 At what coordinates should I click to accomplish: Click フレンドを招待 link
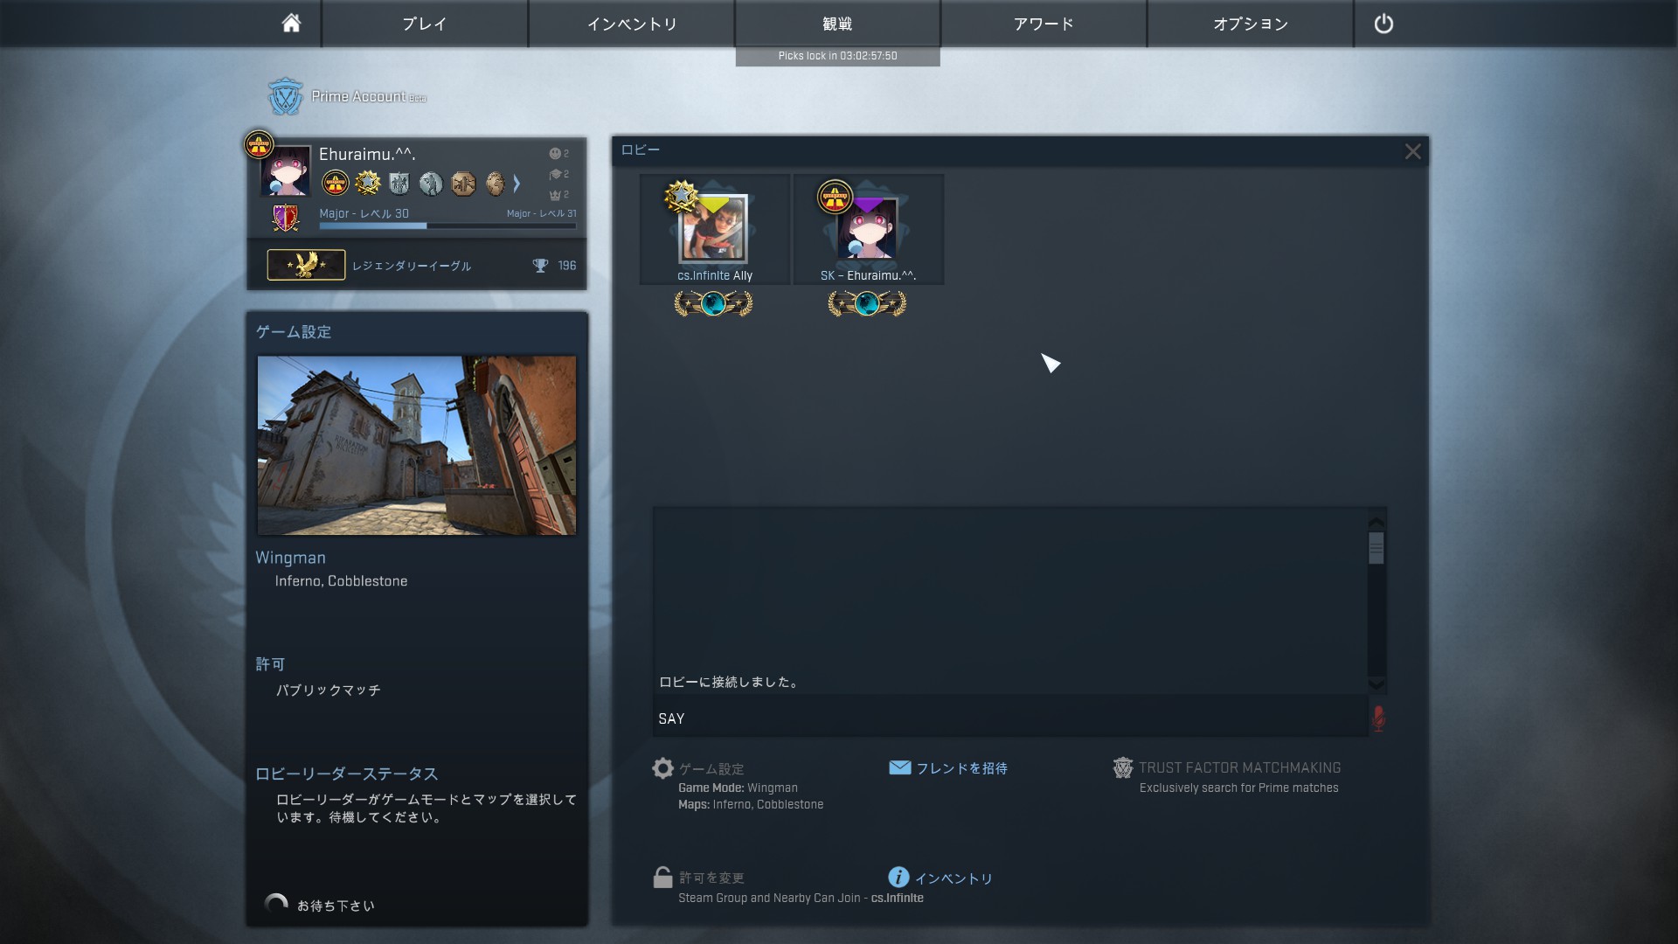click(961, 768)
